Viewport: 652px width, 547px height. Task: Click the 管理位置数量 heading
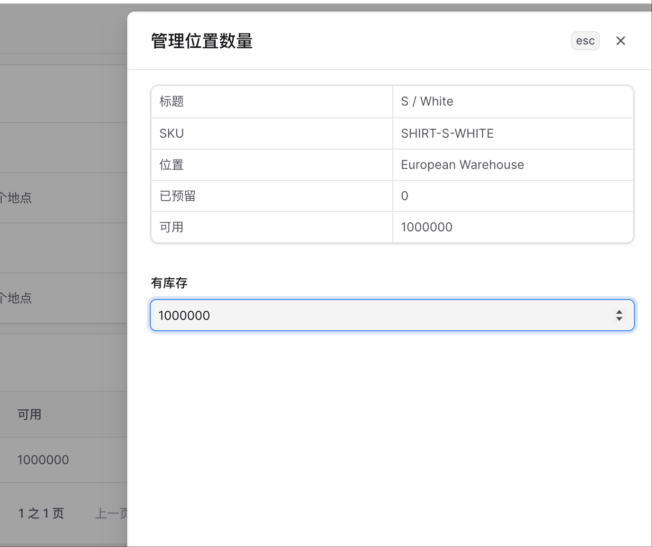coord(202,41)
